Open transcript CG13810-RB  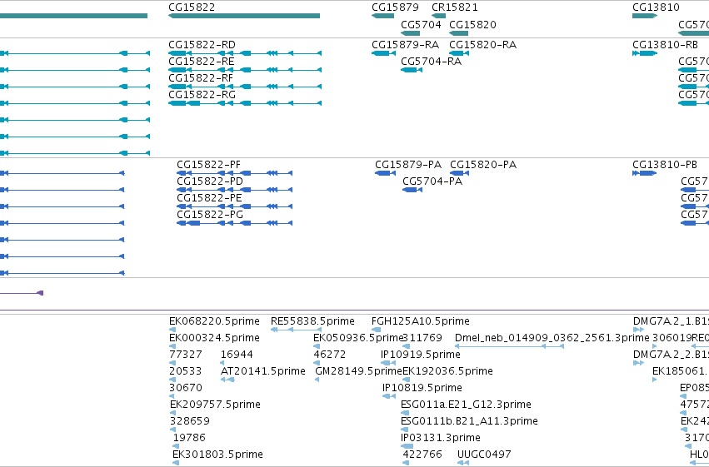(x=665, y=45)
